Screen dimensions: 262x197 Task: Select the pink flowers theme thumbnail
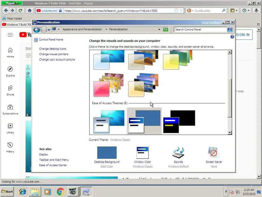pos(108,85)
